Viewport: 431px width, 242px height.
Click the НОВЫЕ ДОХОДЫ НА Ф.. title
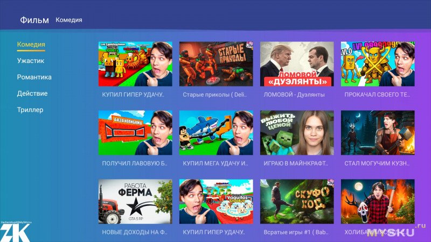click(x=134, y=232)
